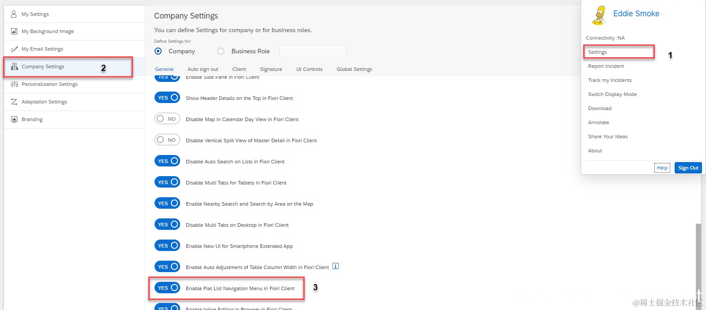This screenshot has height=310, width=706.
Task: Switch to the Client tab
Action: coord(239,69)
